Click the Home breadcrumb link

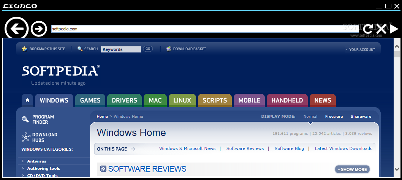coord(102,117)
